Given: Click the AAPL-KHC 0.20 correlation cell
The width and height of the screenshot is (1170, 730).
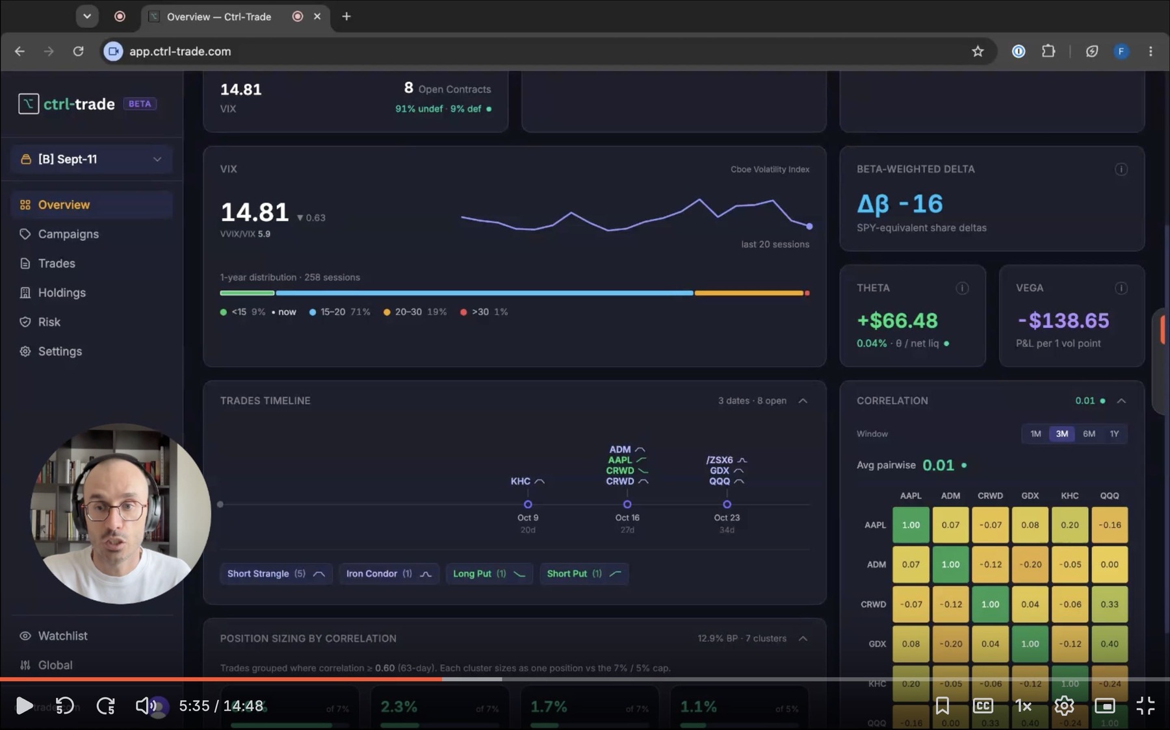Looking at the screenshot, I should [1070, 525].
